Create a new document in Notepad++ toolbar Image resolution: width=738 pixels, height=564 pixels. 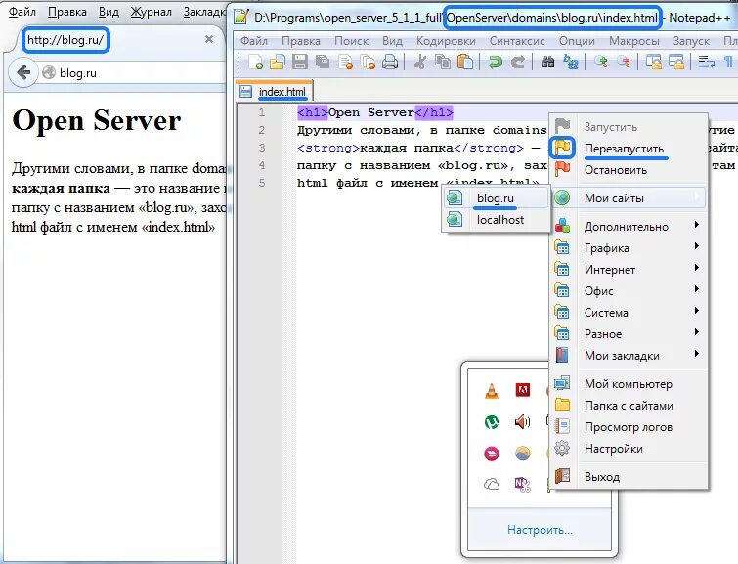255,62
